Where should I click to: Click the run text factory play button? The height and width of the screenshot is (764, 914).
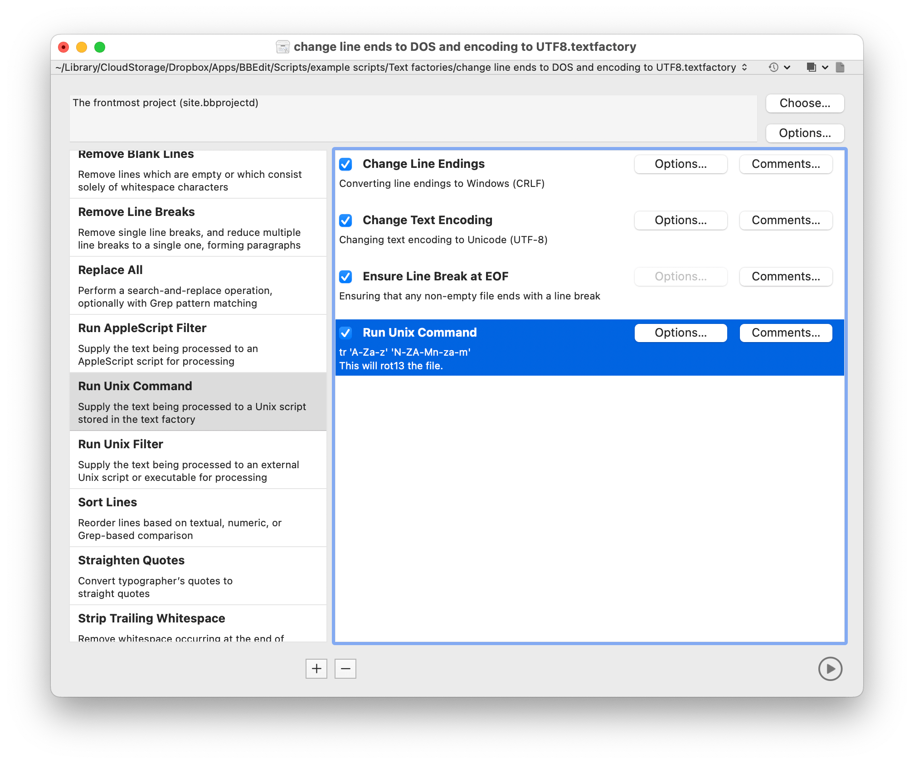(x=830, y=669)
